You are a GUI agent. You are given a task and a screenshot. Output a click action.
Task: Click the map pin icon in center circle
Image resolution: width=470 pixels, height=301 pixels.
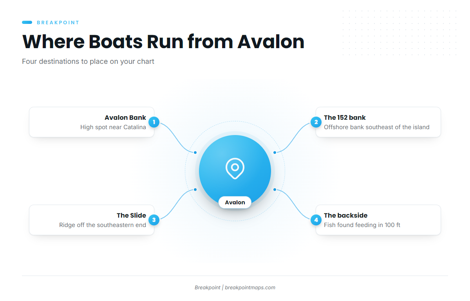pos(235,169)
